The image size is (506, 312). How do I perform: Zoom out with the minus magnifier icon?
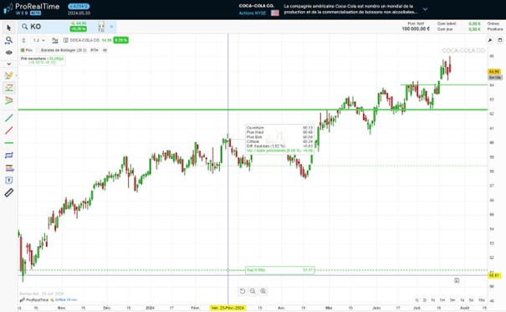point(253,291)
